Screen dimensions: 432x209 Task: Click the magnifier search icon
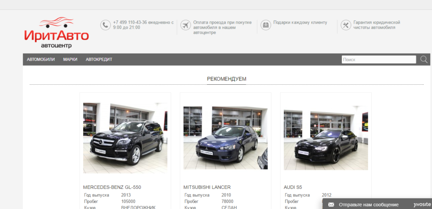pos(424,59)
